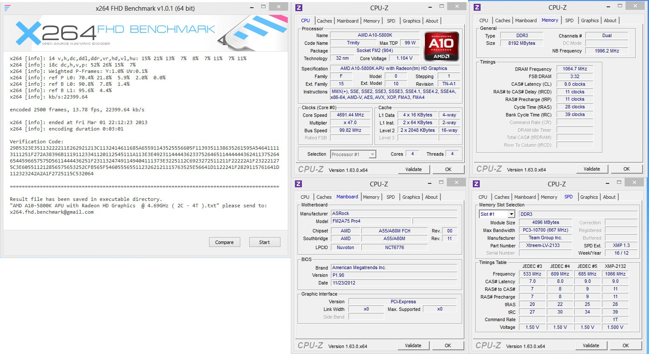This screenshot has width=649, height=354.
Task: Click the email "x264.fhd.benchmark@gmail.com" in results
Action: (52, 212)
